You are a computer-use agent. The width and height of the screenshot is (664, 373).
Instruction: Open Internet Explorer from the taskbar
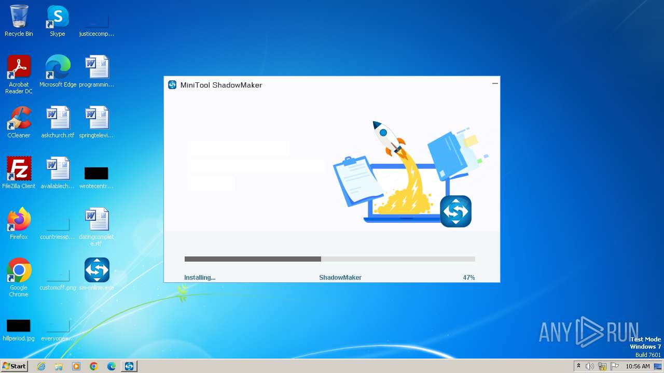tap(41, 366)
